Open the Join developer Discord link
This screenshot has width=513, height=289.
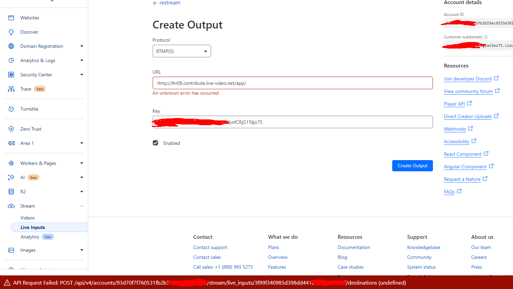tap(468, 78)
